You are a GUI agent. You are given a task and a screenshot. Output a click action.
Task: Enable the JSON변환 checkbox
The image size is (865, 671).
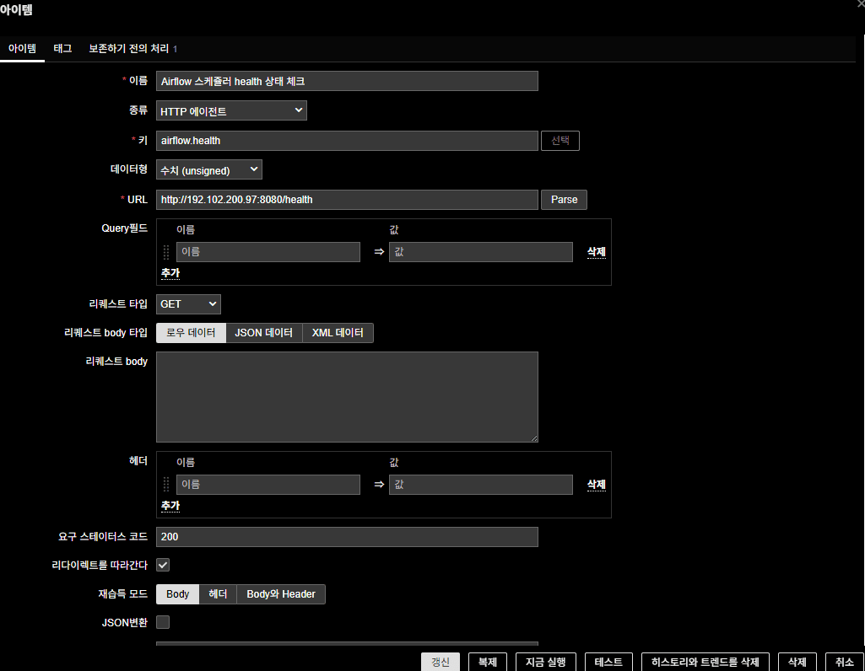point(164,622)
